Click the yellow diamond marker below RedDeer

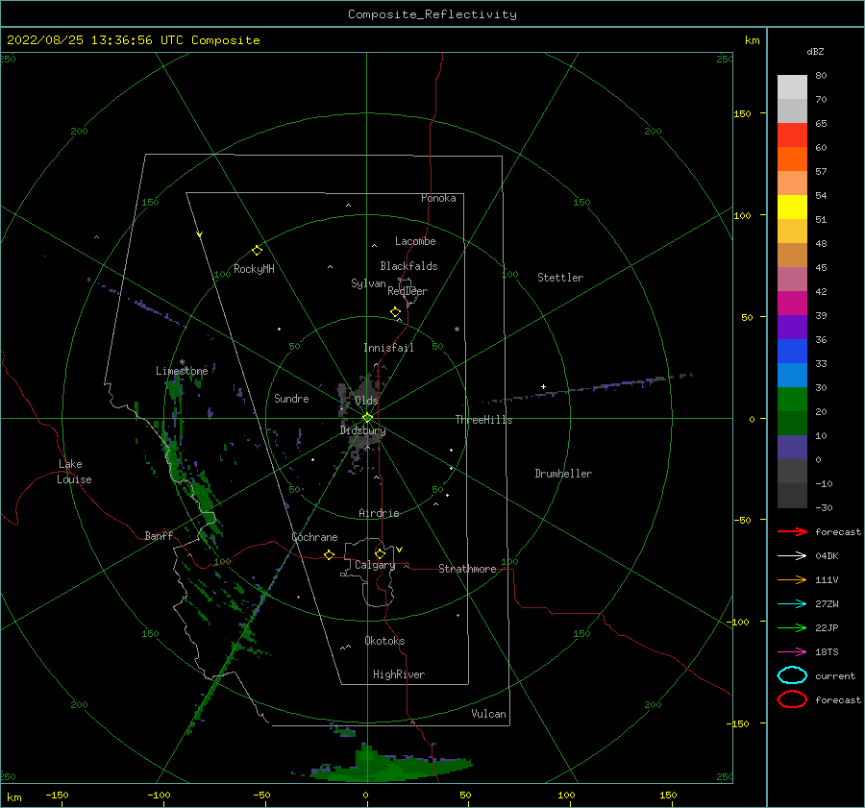pos(395,312)
